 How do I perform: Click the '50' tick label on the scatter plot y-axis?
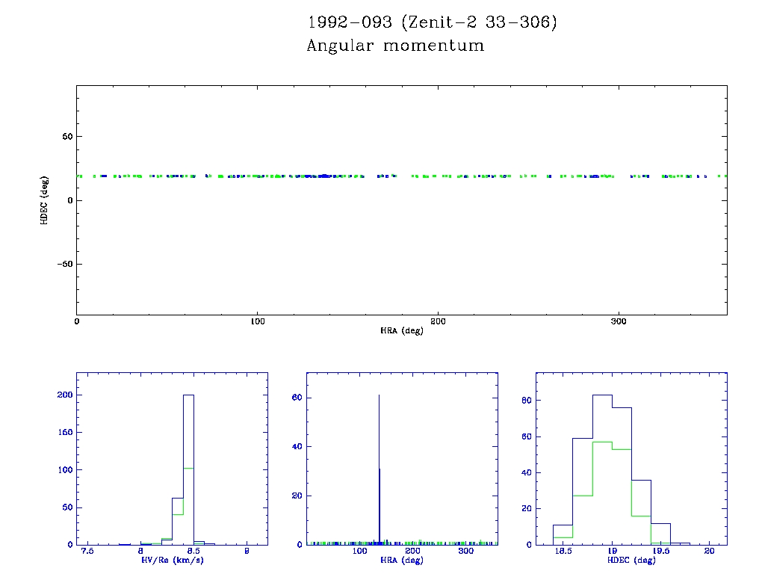coord(66,137)
